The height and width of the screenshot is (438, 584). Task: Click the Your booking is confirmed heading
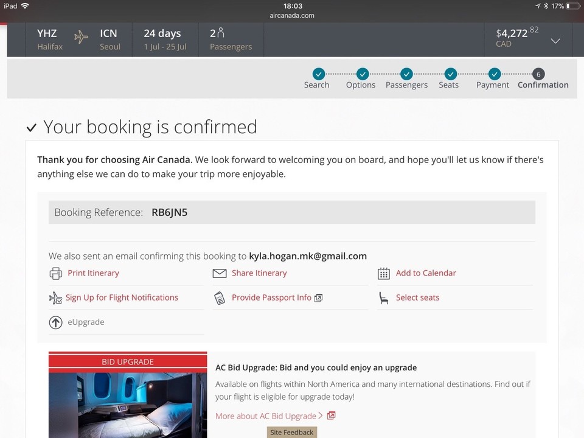tap(150, 127)
